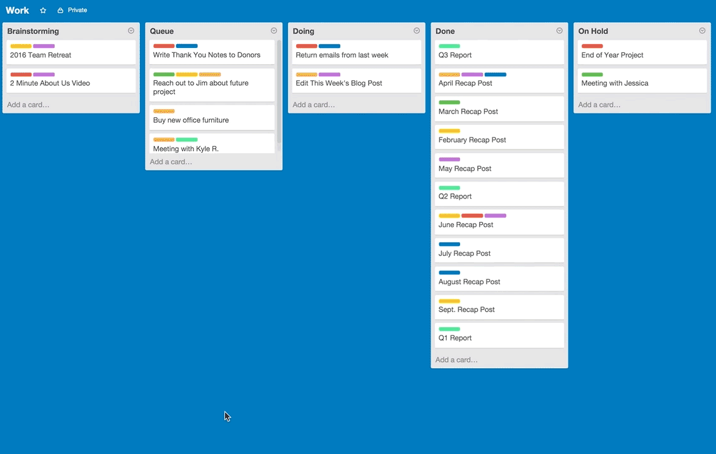Open the Queue list options menu
This screenshot has height=454, width=716.
pyautogui.click(x=274, y=31)
